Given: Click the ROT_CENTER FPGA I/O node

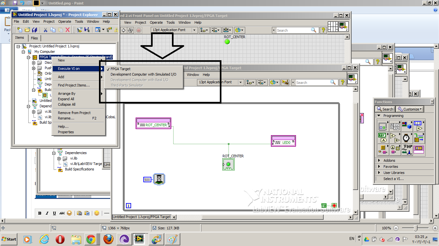Looking at the screenshot, I should [x=154, y=124].
